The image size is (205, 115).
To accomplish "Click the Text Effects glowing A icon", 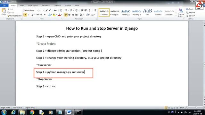I will coord(49,15).
